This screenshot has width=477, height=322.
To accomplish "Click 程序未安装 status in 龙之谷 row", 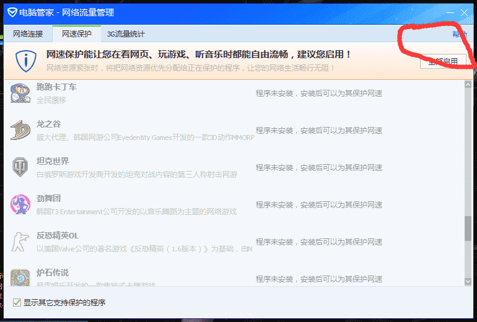I will pos(319,131).
